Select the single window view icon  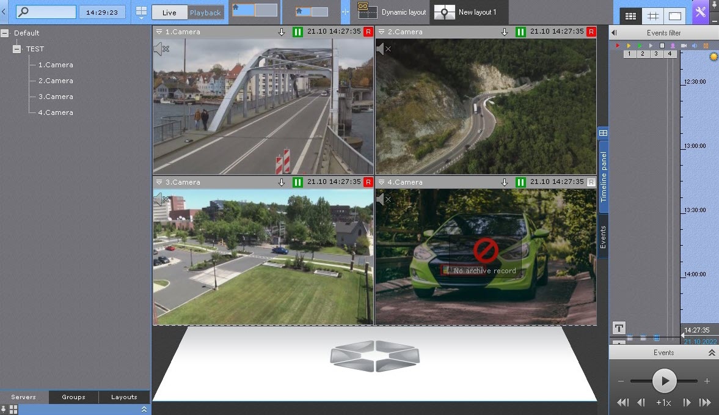675,16
